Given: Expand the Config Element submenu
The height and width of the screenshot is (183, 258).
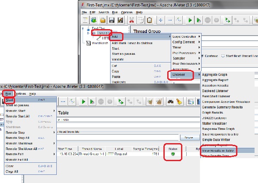Looking at the screenshot, I should [186, 42].
